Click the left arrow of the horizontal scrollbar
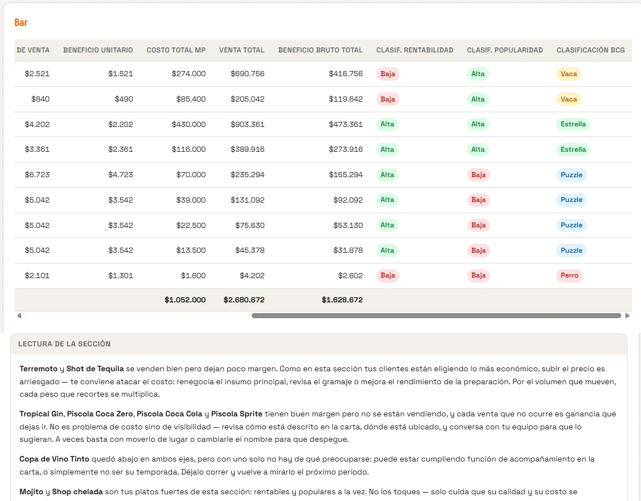The height and width of the screenshot is (501, 641). 19,315
